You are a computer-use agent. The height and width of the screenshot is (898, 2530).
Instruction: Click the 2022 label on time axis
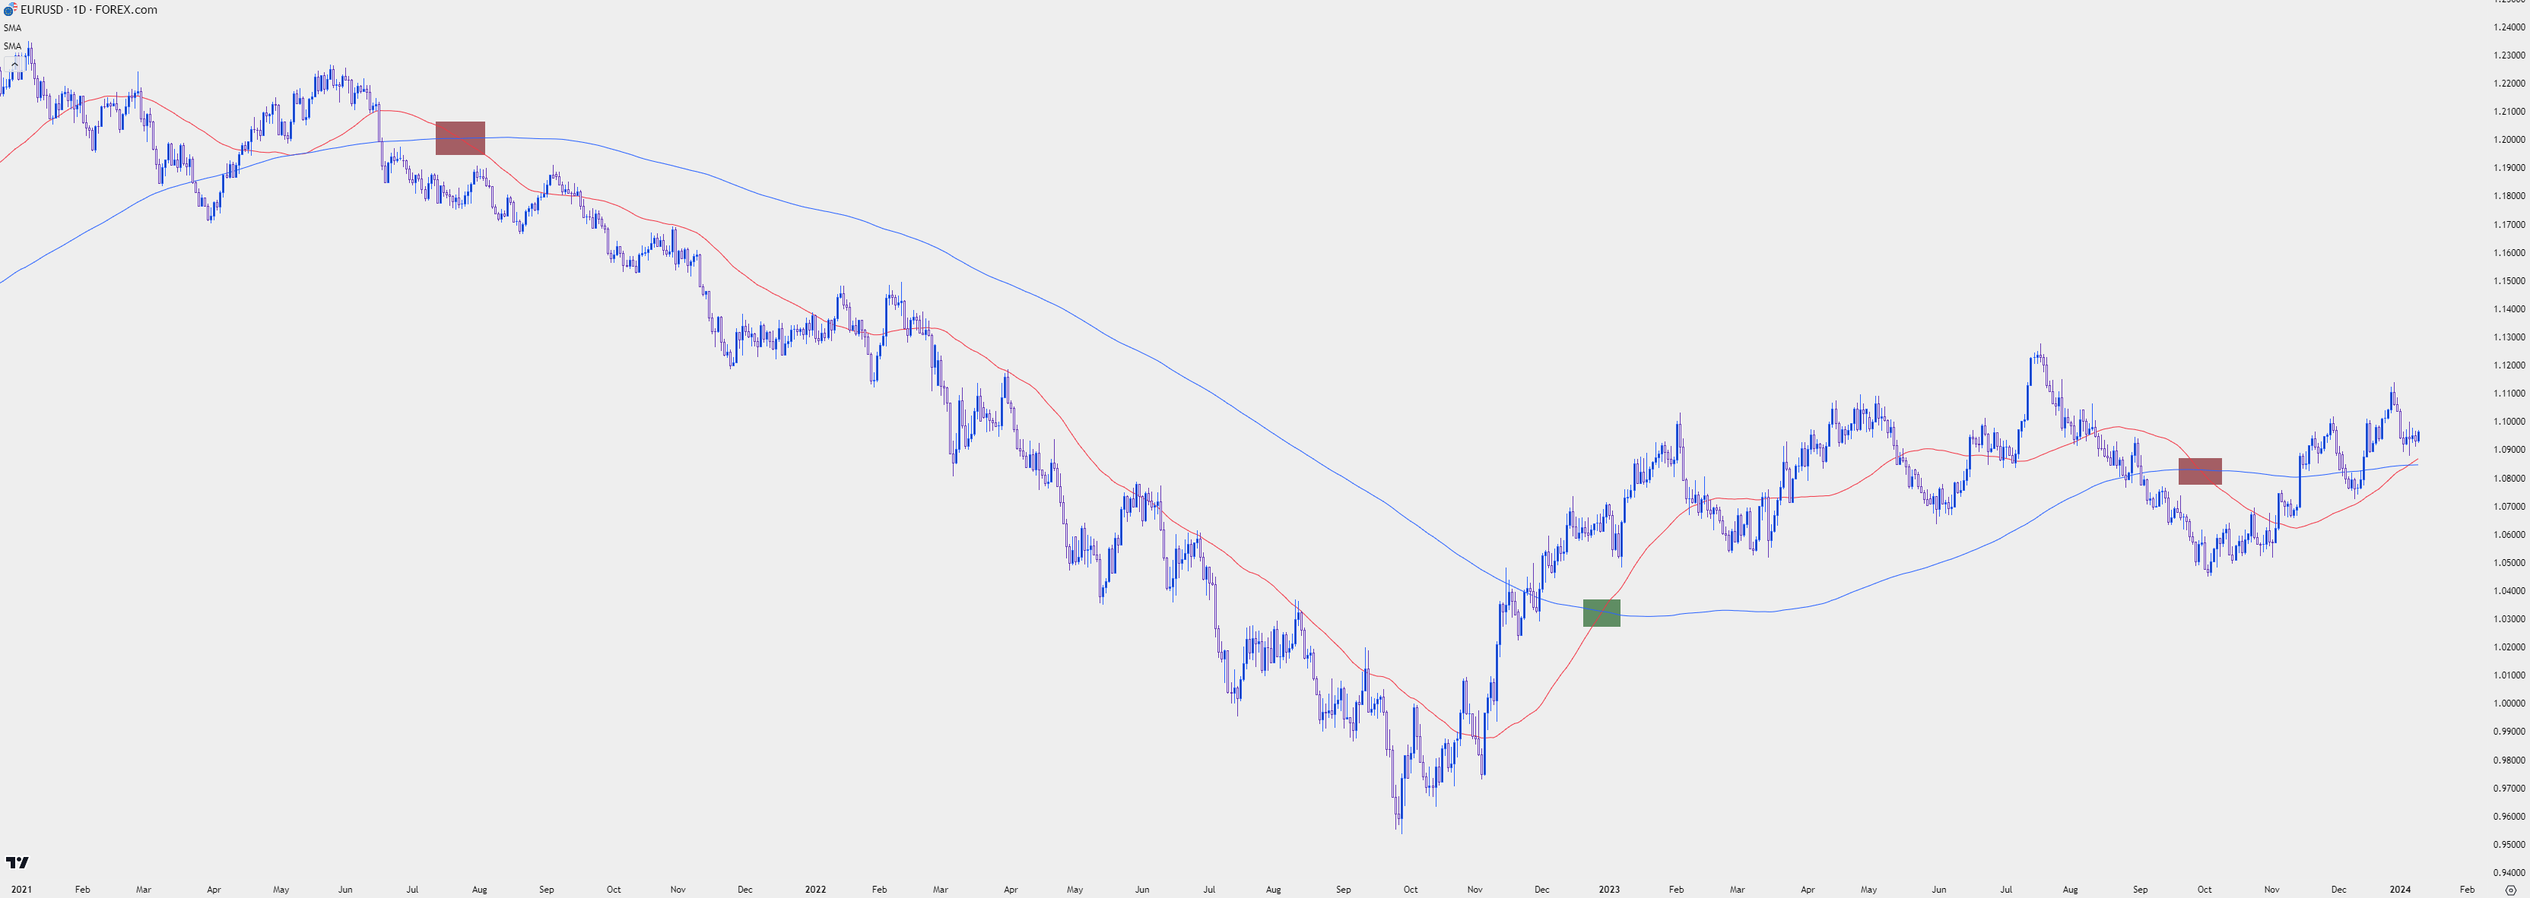(815, 889)
